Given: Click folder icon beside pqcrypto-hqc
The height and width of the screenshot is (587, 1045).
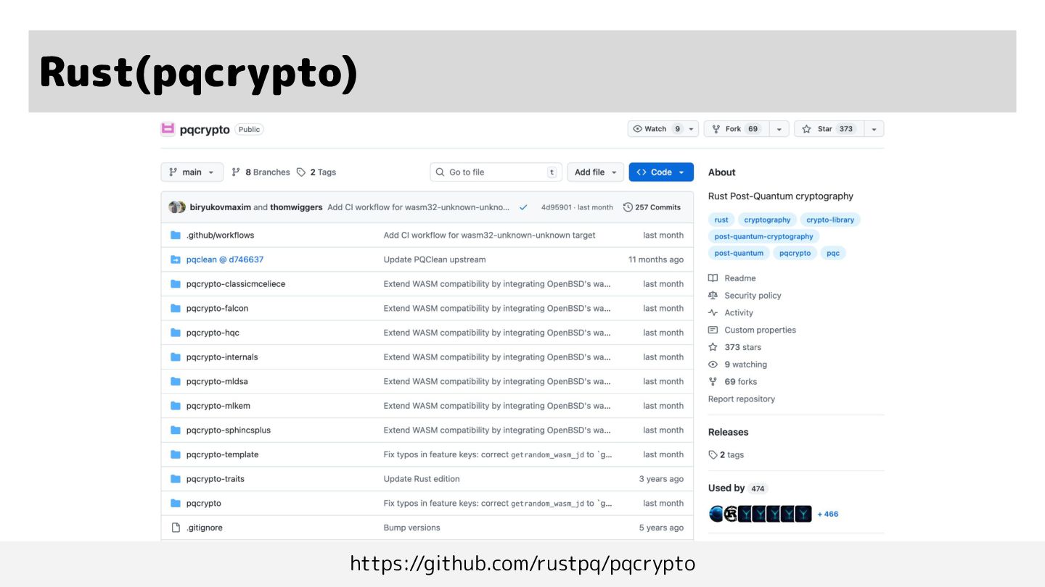Looking at the screenshot, I should 175,333.
